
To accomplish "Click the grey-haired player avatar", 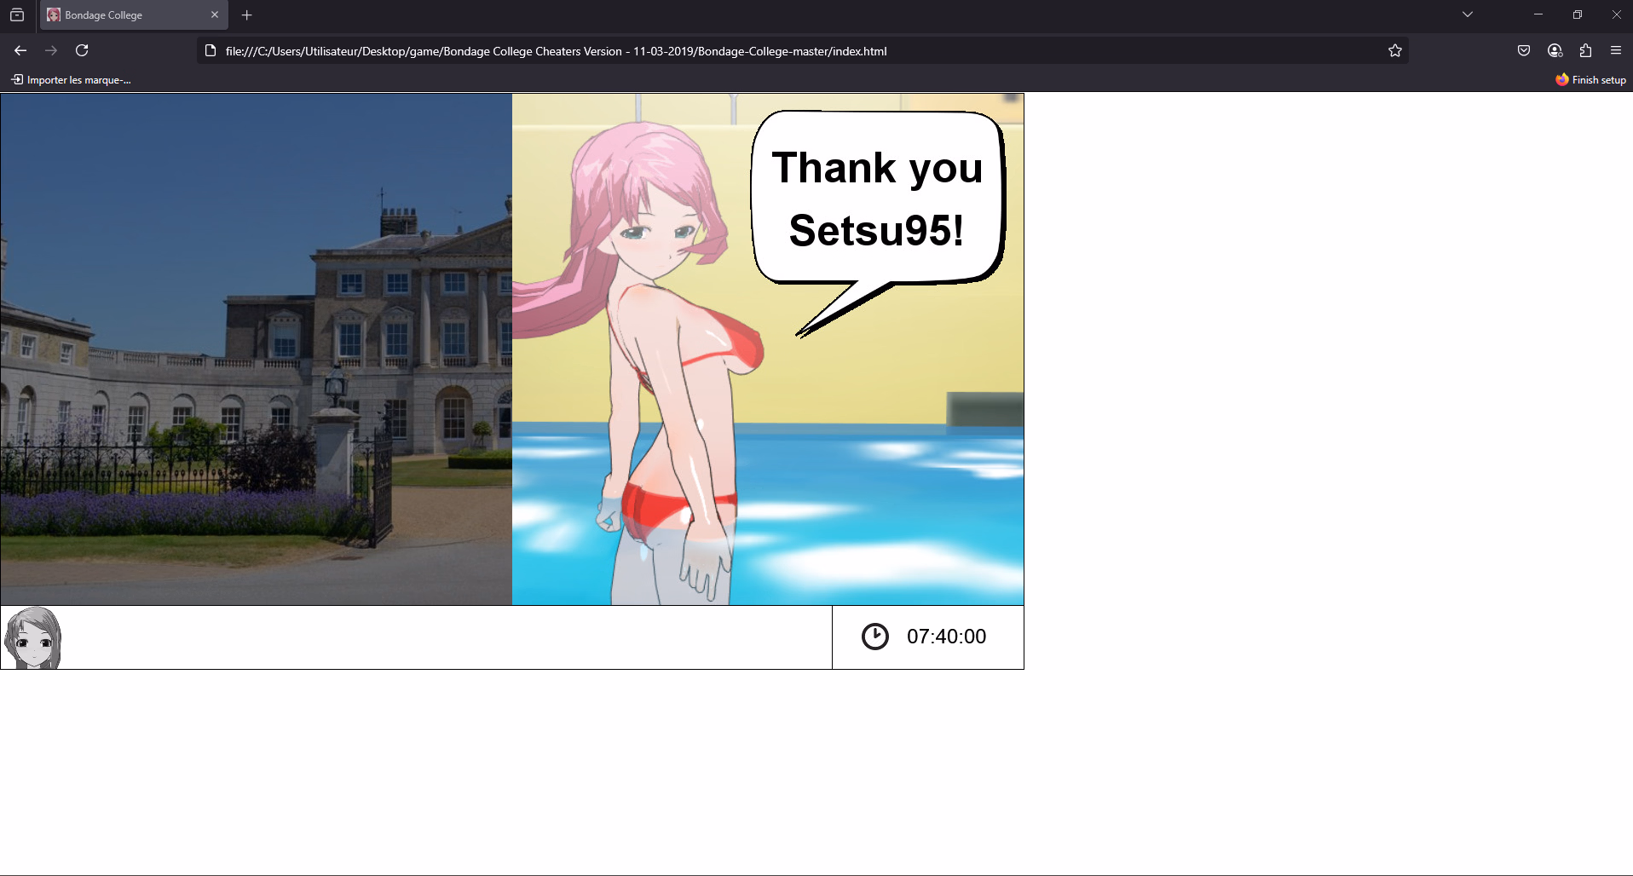I will coord(33,637).
